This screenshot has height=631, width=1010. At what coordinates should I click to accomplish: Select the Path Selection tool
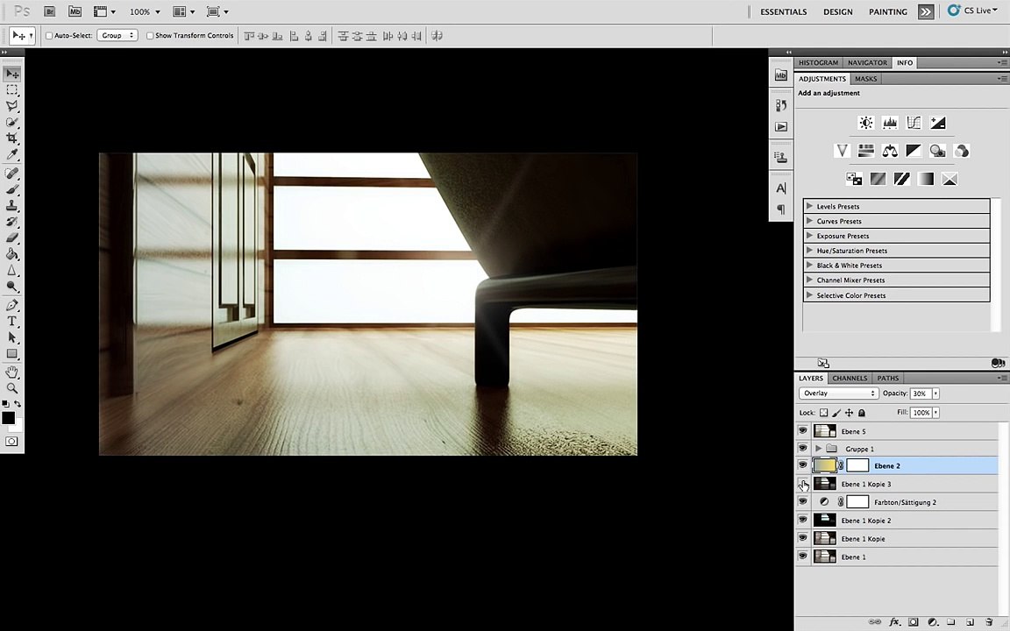click(x=12, y=337)
